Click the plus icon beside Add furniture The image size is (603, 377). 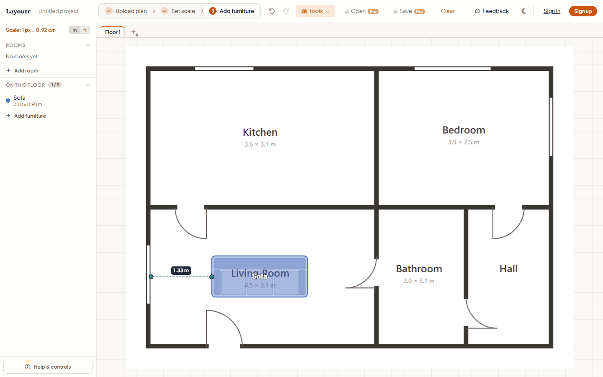pos(8,116)
